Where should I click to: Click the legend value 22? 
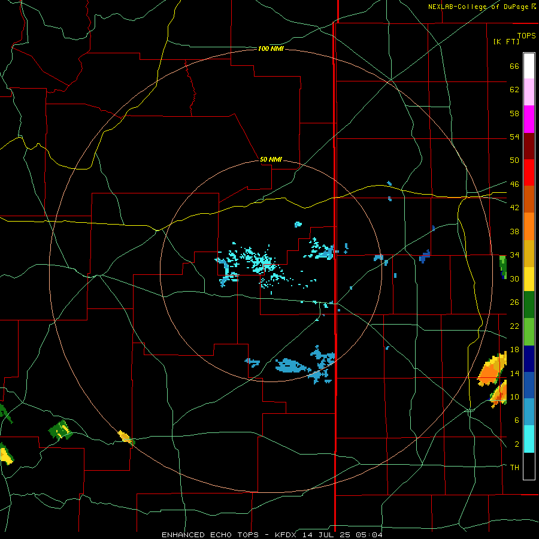[514, 326]
